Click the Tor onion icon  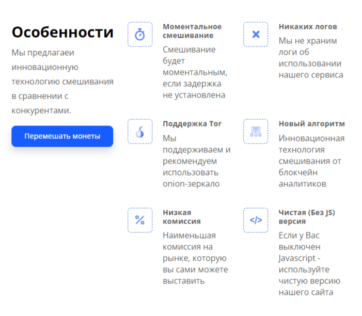[x=140, y=132]
